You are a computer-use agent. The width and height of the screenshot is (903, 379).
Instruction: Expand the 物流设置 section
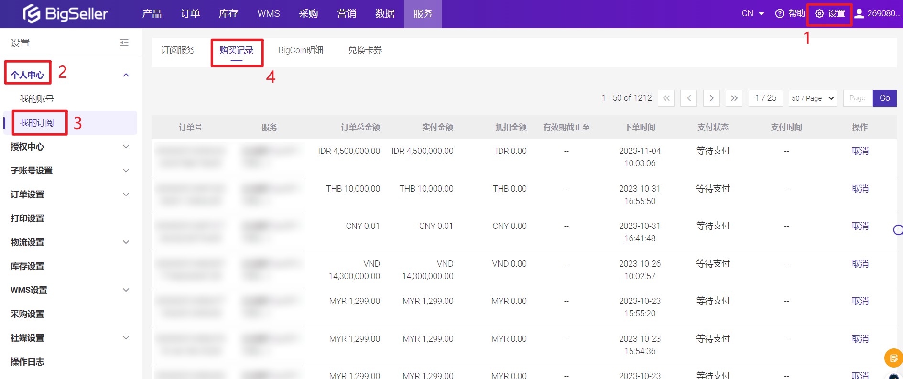pos(126,242)
